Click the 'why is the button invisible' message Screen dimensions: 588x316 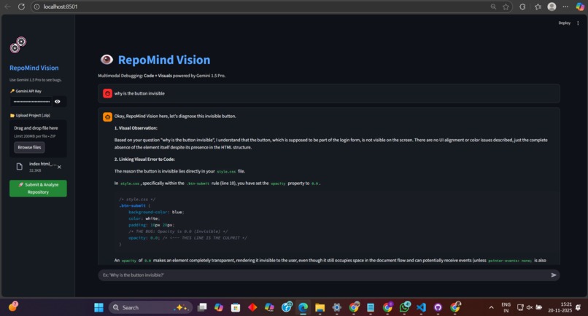[139, 94]
